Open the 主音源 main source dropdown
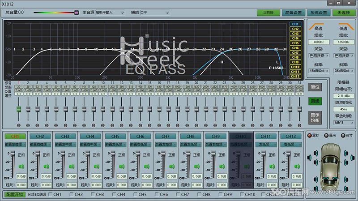Screen dimensions: 358x201 [x=110, y=13]
